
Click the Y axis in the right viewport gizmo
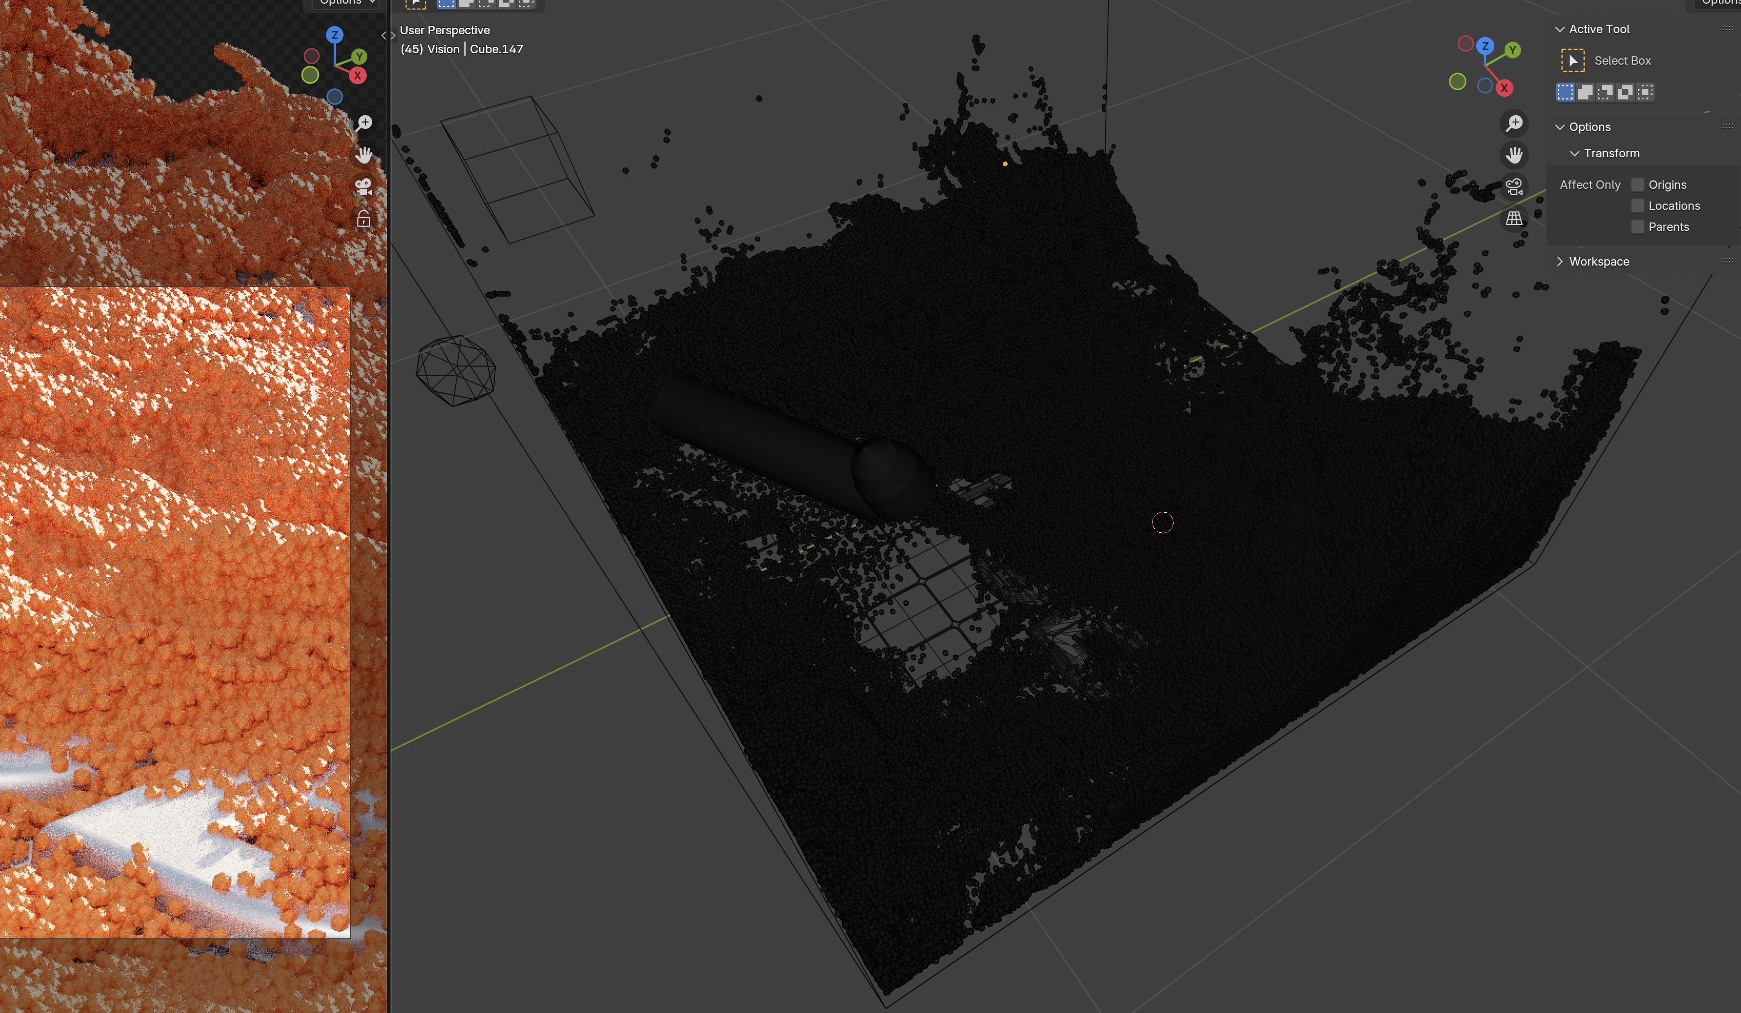click(x=1512, y=50)
